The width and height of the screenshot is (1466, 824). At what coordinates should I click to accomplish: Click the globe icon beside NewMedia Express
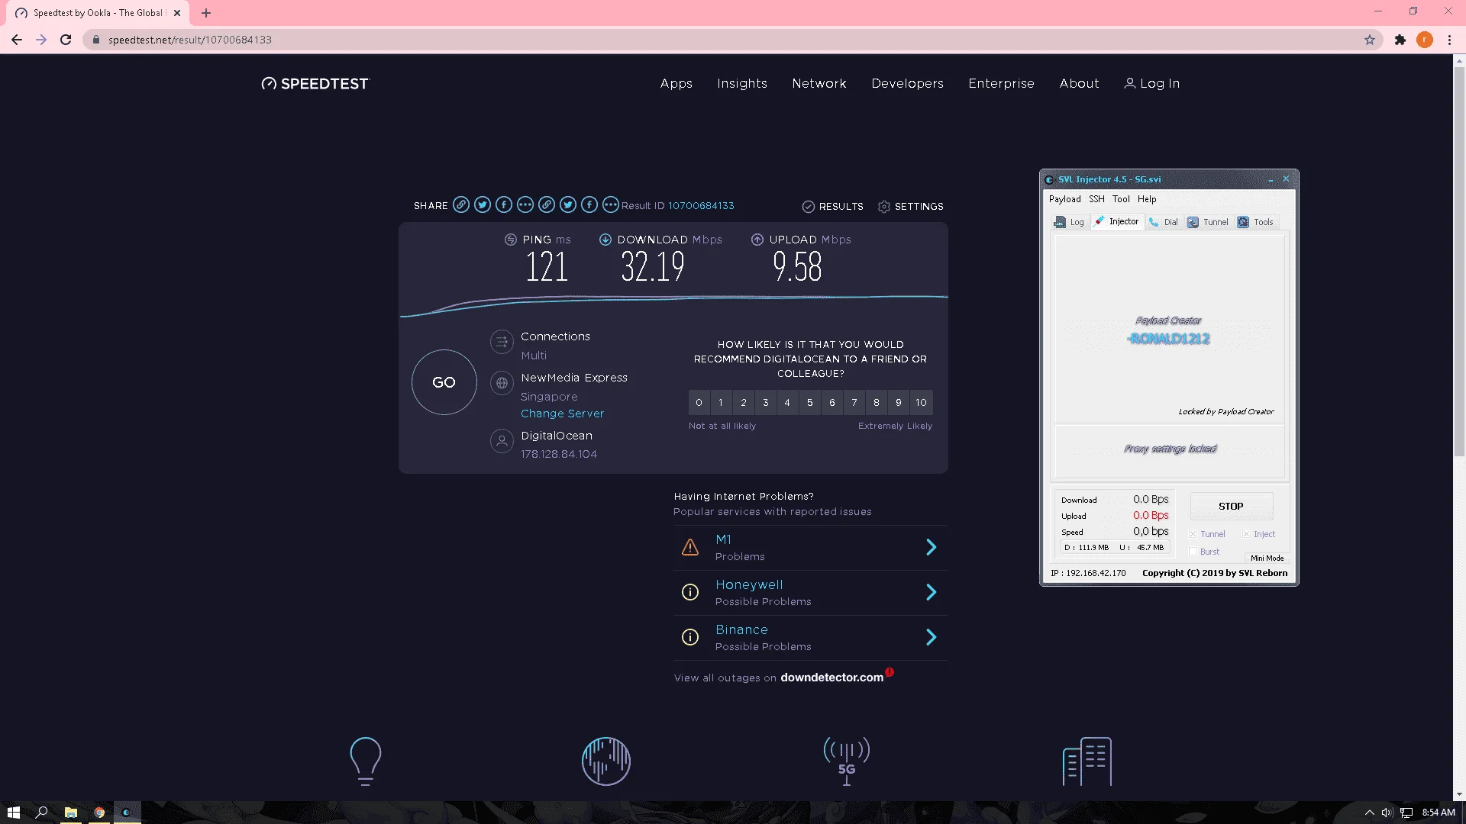click(502, 383)
